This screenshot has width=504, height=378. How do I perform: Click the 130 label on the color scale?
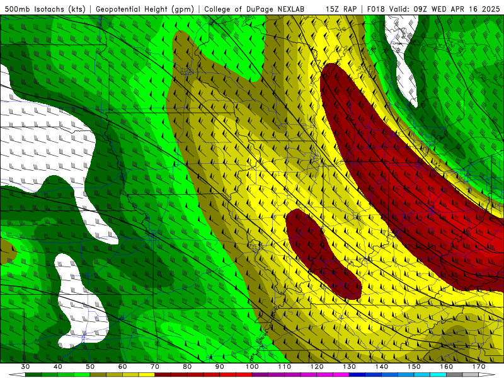point(350,367)
